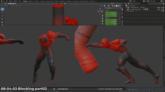Expand PUNCHING BAG collection arrow
Screen dimensions: 165x92
point(126,7)
